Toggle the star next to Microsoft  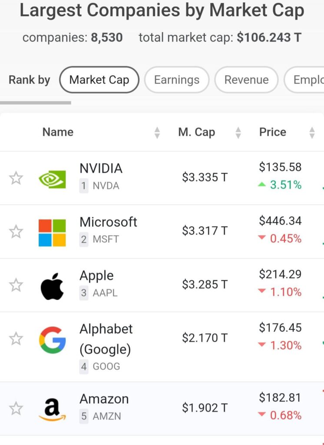(x=16, y=232)
